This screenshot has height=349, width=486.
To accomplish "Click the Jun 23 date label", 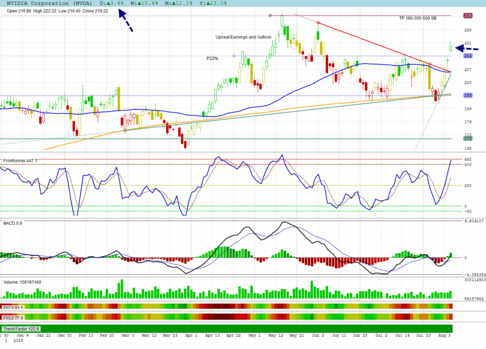I will tap(360, 335).
